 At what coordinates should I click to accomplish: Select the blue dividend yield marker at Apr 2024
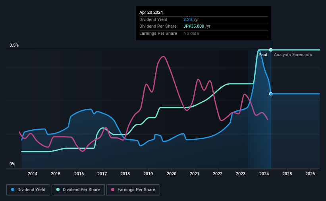click(x=271, y=94)
